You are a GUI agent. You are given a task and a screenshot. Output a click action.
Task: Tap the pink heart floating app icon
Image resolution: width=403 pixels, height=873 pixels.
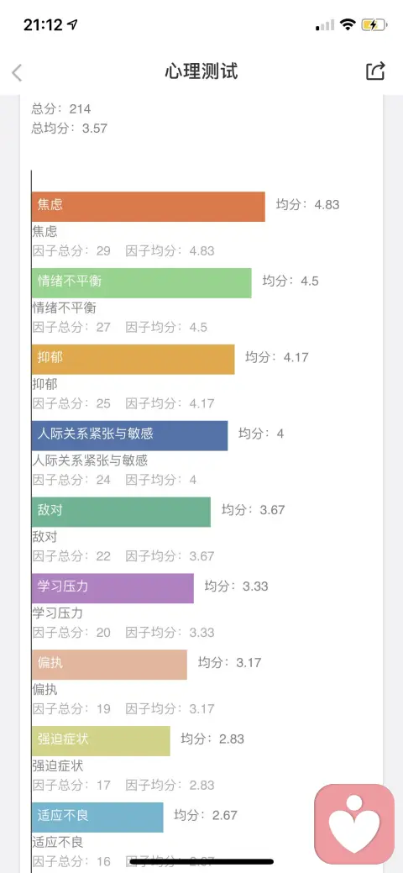click(354, 824)
